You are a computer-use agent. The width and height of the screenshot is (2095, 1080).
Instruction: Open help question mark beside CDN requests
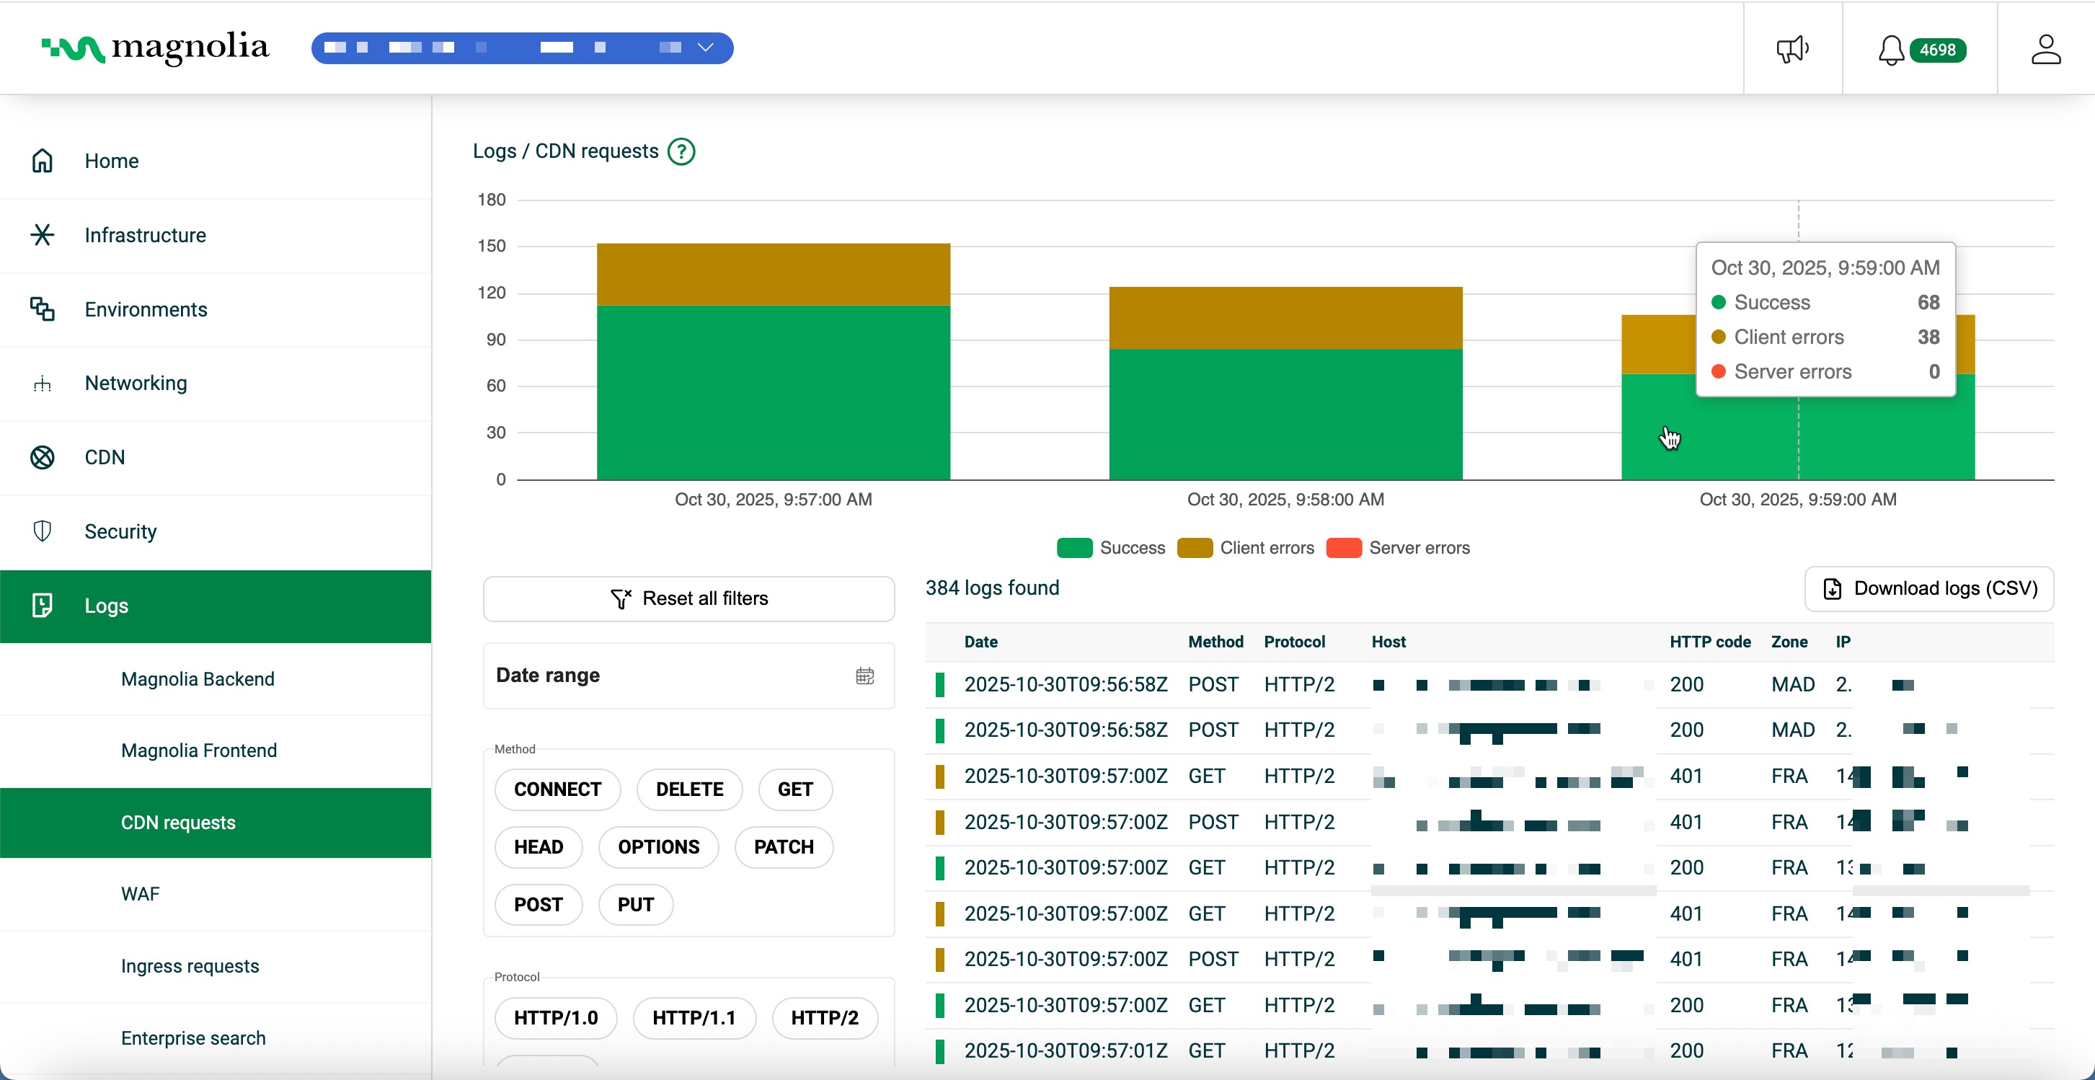pos(681,151)
